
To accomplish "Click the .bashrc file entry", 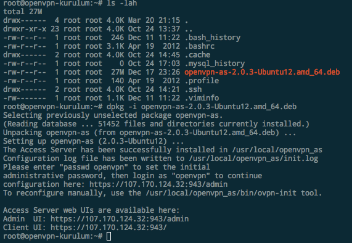I will click(x=199, y=46).
